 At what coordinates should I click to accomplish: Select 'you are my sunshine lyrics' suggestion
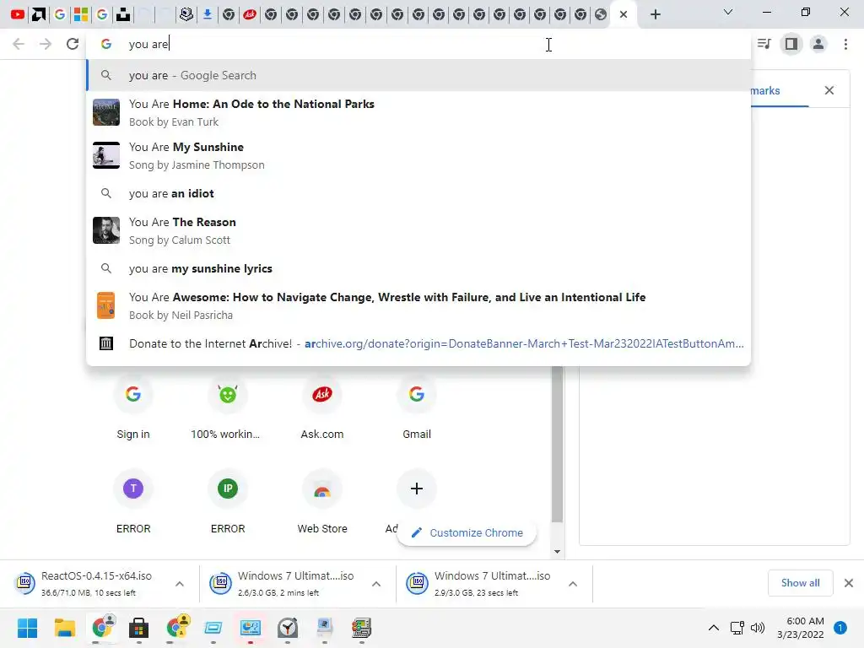tap(418, 268)
